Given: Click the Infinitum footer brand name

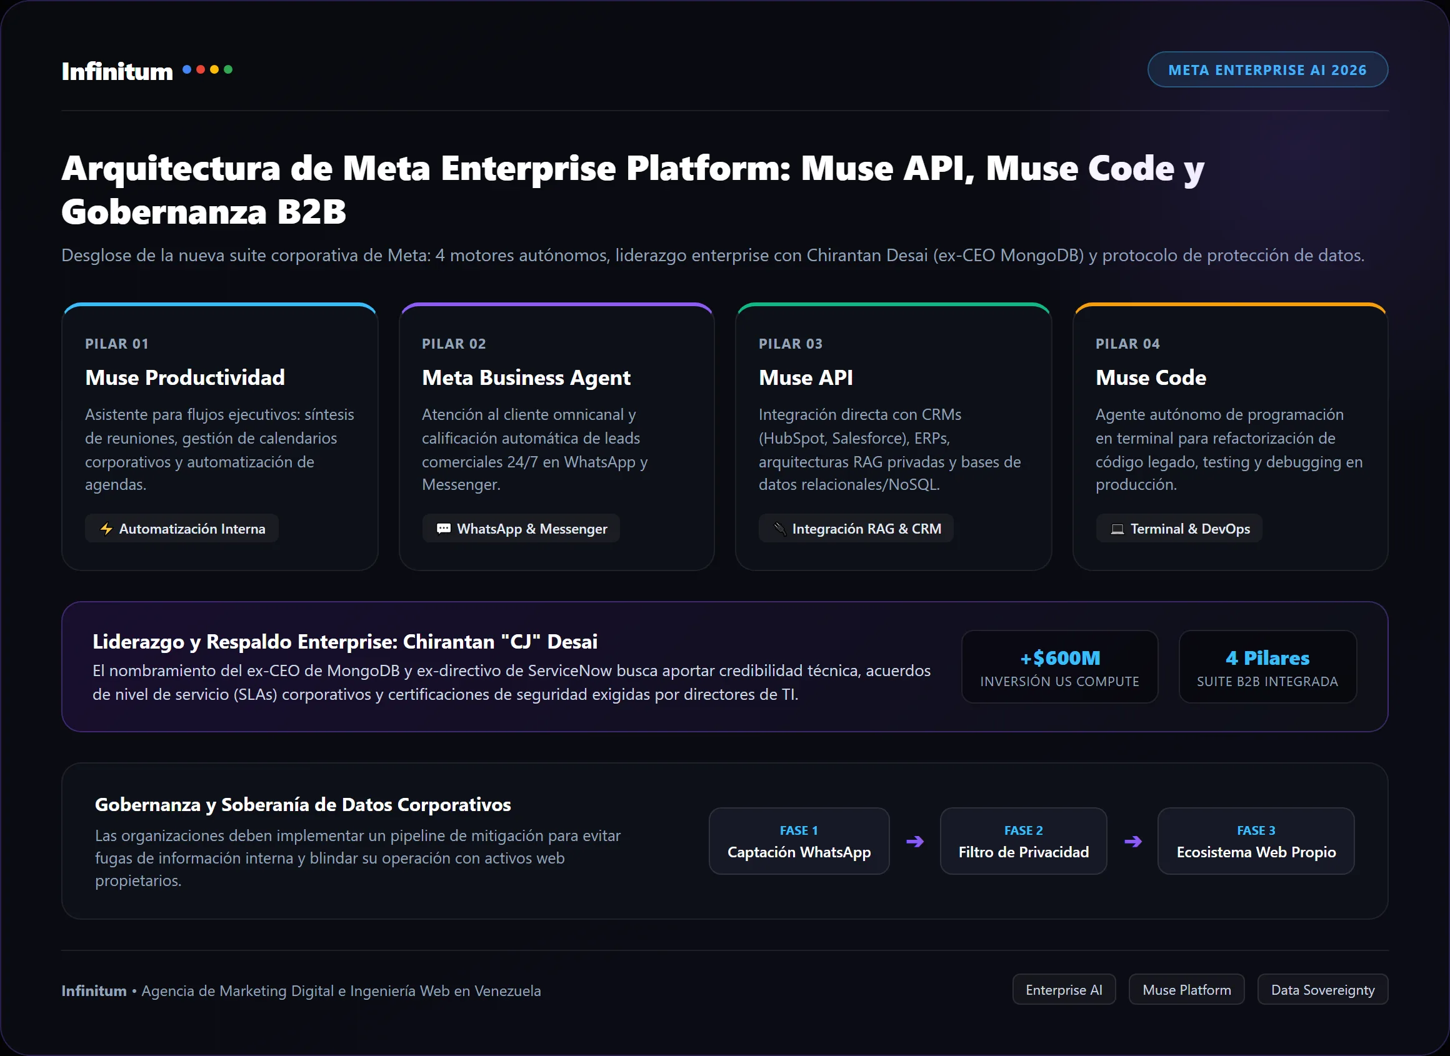Looking at the screenshot, I should (94, 991).
